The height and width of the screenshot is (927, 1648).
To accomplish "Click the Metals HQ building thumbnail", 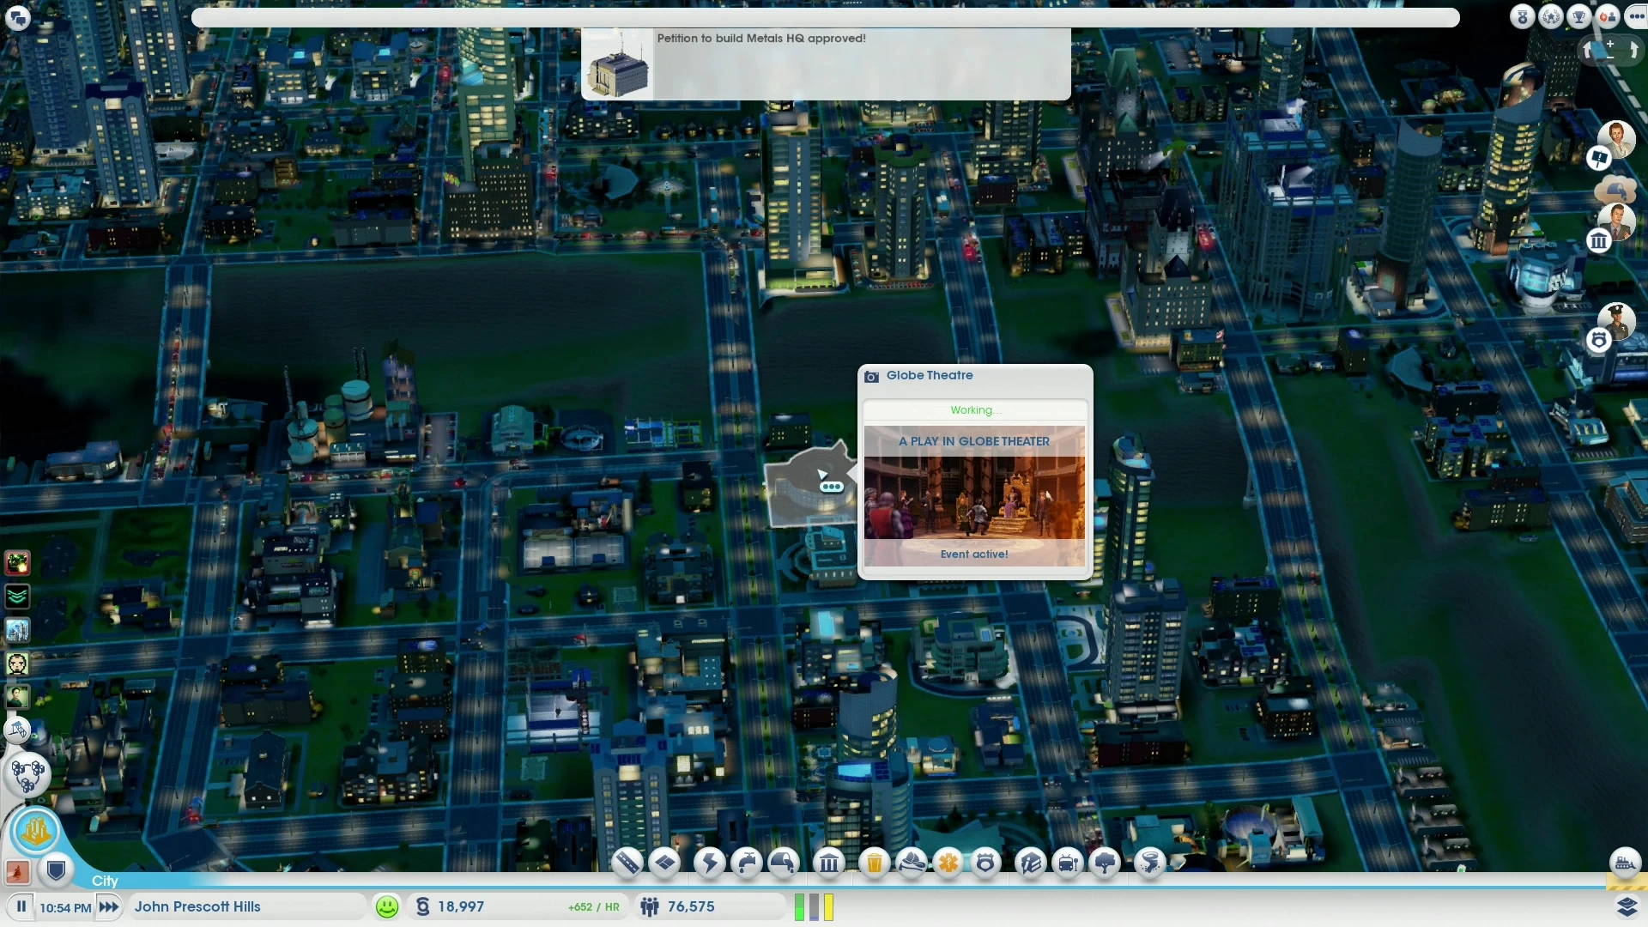I will [x=618, y=64].
